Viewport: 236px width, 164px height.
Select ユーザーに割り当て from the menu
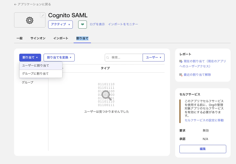(36, 66)
